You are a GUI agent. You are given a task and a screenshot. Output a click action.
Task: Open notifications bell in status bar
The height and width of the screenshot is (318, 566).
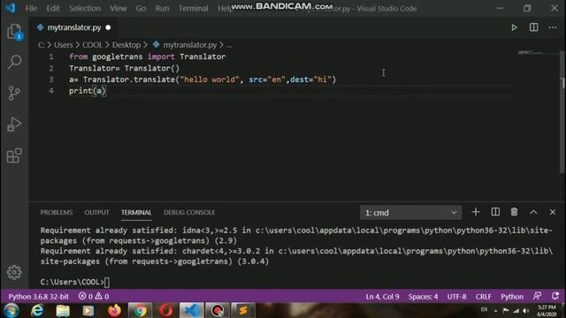[555, 296]
